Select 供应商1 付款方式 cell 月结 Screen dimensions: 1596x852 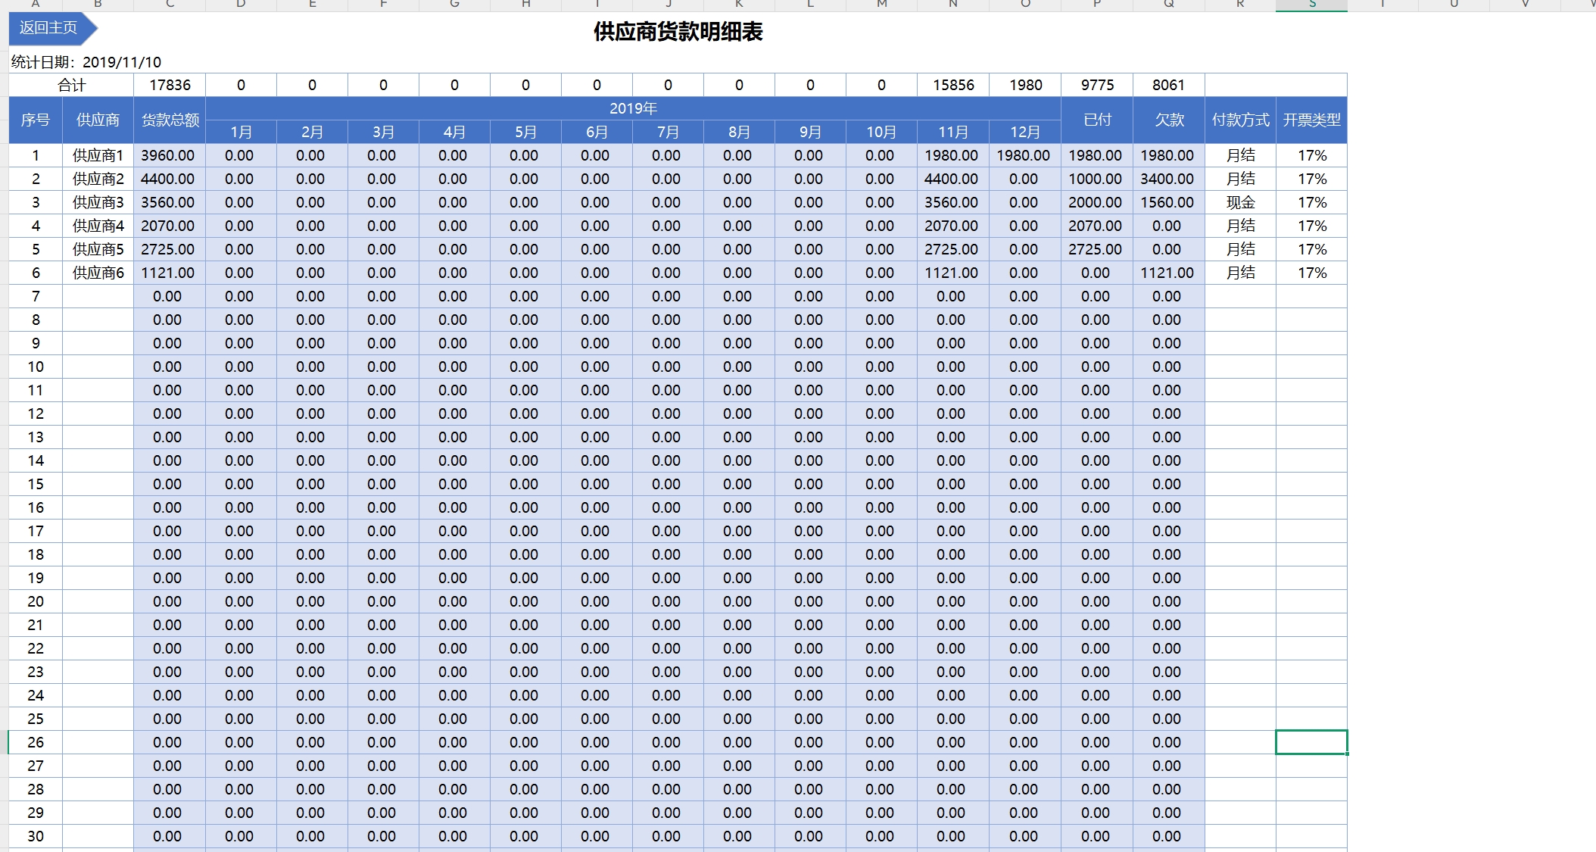(x=1240, y=155)
